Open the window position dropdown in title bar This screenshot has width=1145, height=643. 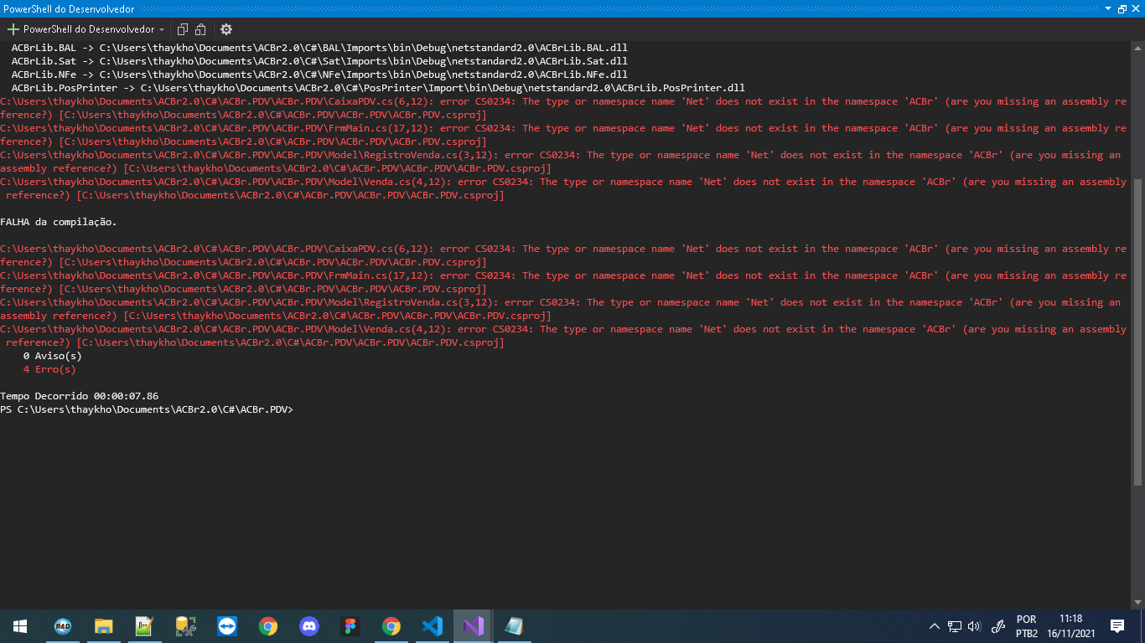[1108, 8]
